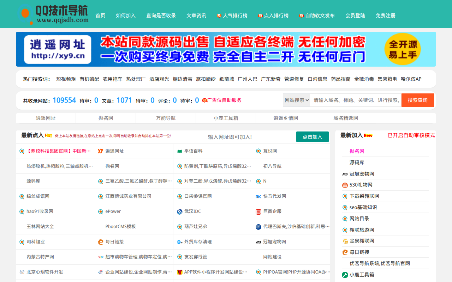Open the 文章资讯 menu item
The height and width of the screenshot is (282, 452).
[x=196, y=16]
